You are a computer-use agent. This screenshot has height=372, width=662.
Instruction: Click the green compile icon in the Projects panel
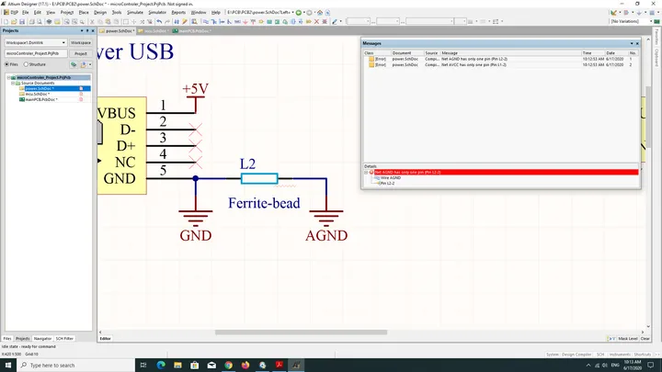[x=74, y=64]
